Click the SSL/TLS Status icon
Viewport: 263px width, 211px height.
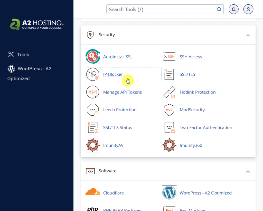click(x=93, y=127)
